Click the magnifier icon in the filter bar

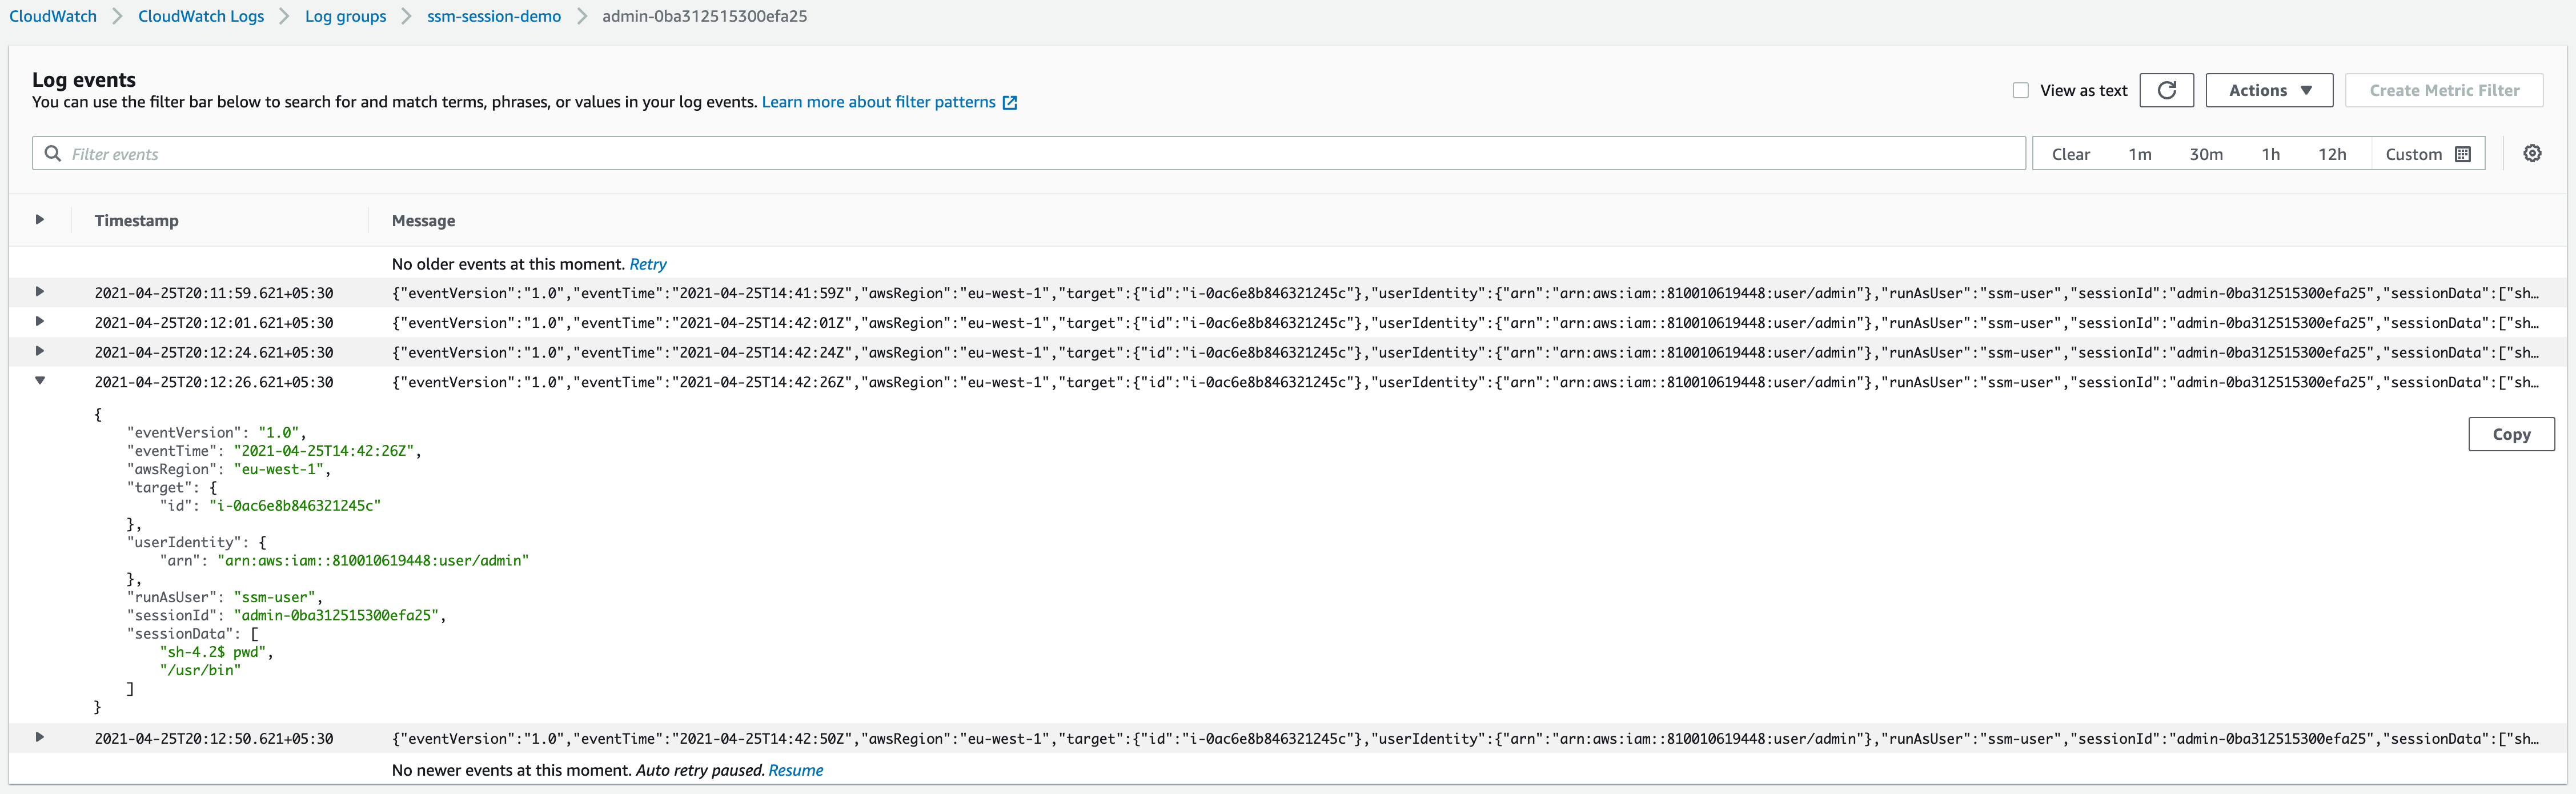click(x=52, y=153)
